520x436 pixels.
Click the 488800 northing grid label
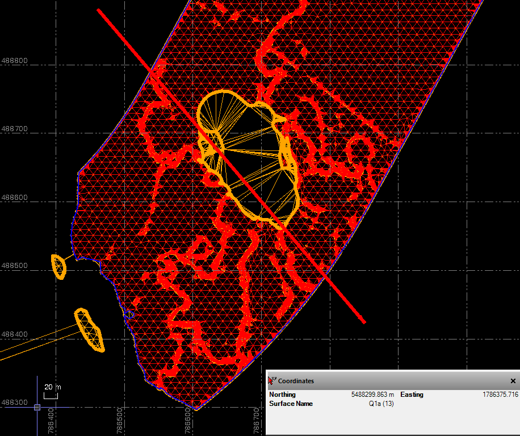pos(15,61)
